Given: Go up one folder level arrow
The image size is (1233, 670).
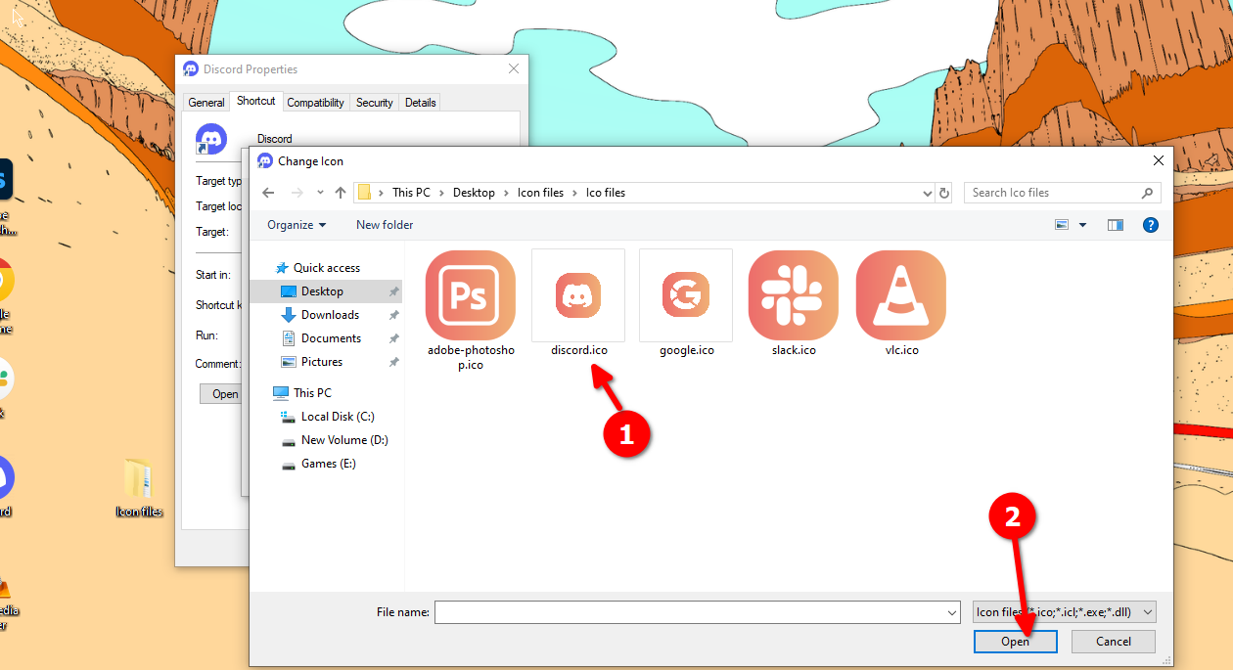Looking at the screenshot, I should tap(341, 193).
